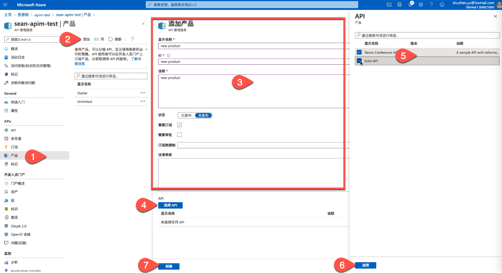502x273 pixels.
Task: Open 诊断并解决问题 in the sidebar
Action: click(23, 83)
